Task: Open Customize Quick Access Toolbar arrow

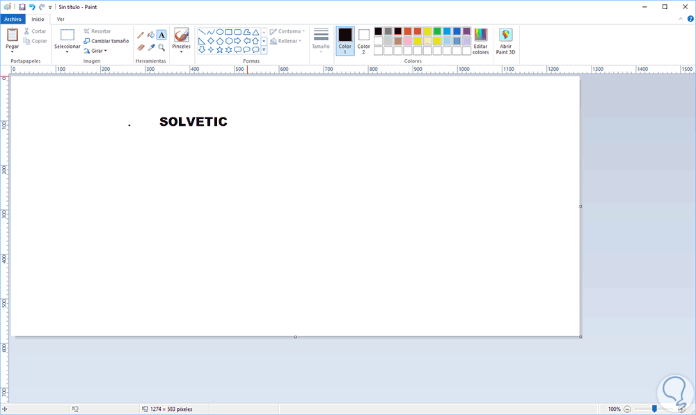Action: point(49,7)
